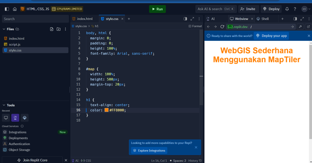Switch to the AI pane tab
This screenshot has height=163, width=312.
[x=211, y=19]
